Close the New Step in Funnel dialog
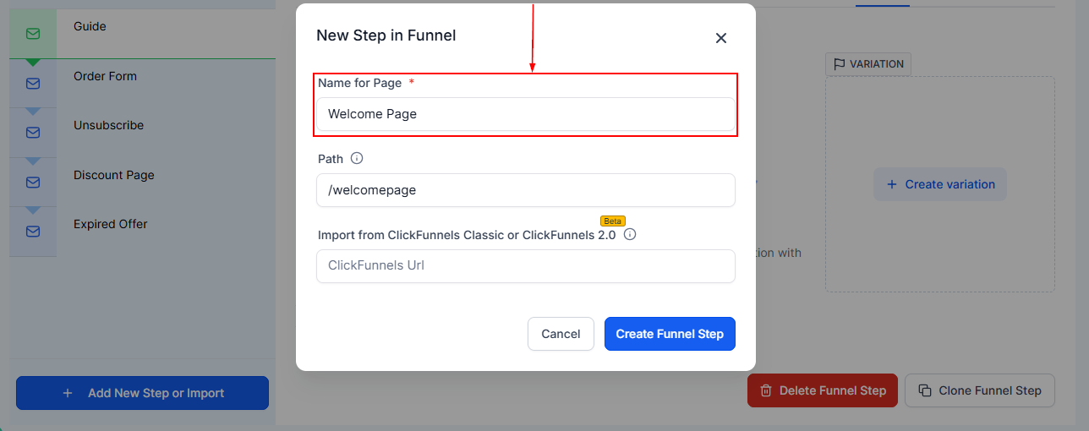The width and height of the screenshot is (1089, 431). pos(721,38)
